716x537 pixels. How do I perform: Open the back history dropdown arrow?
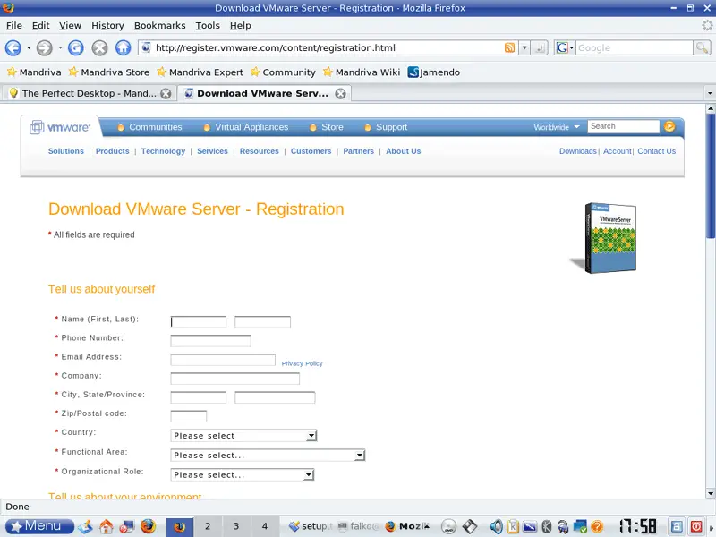(29, 47)
